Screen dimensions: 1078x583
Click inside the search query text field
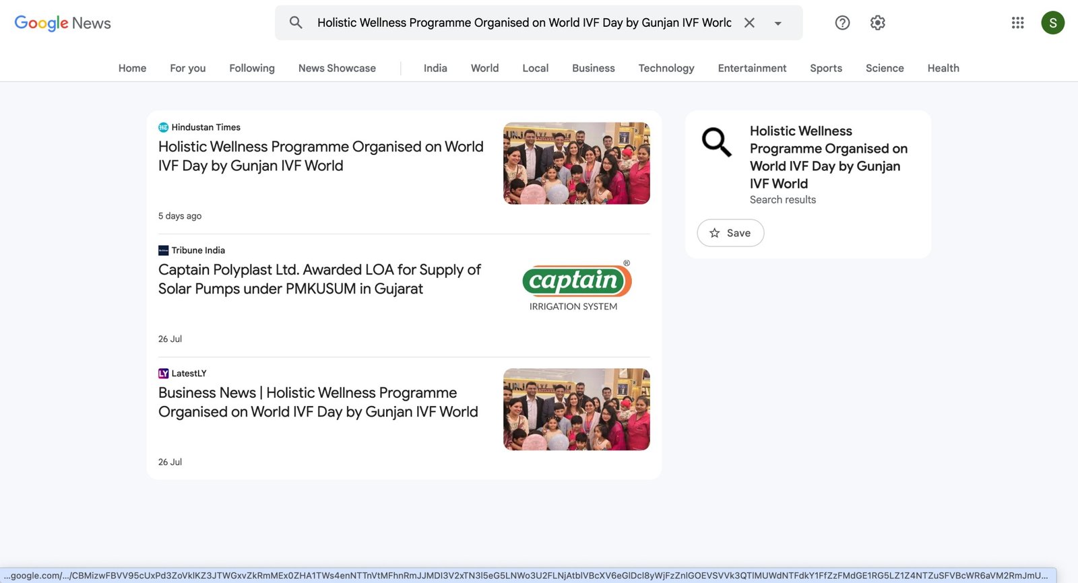524,23
